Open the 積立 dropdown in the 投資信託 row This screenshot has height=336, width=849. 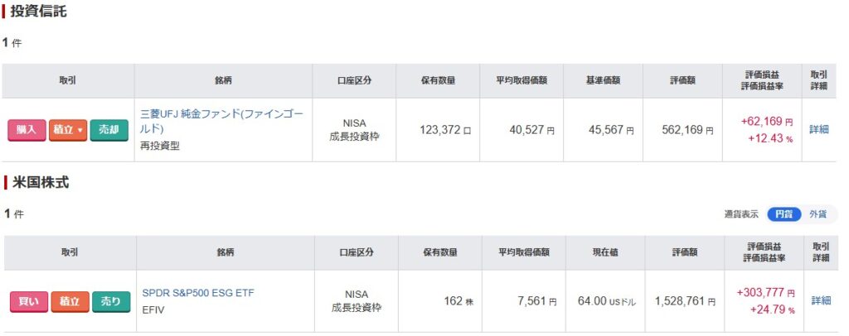(67, 130)
